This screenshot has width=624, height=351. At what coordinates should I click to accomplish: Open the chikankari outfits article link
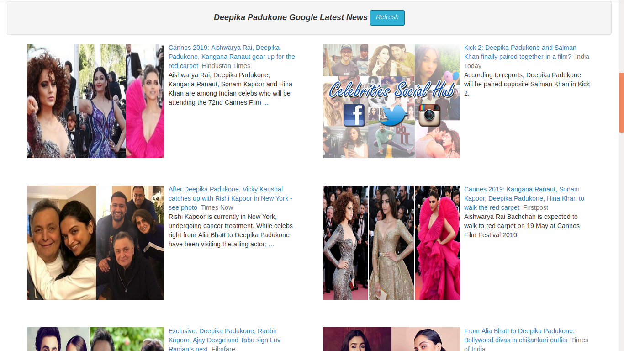click(519, 335)
